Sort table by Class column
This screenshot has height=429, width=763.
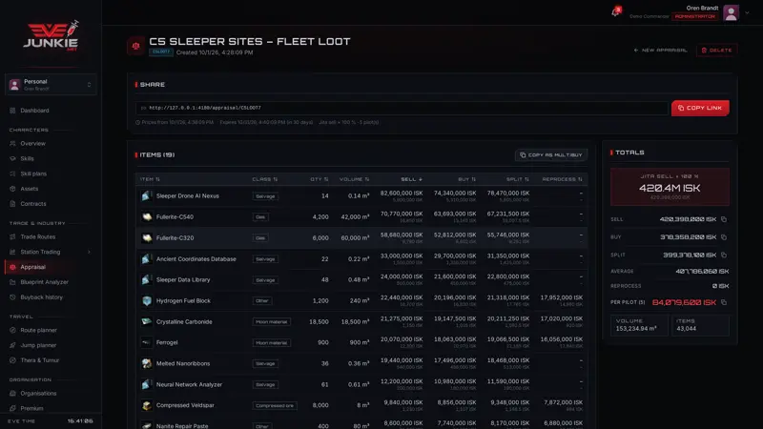click(x=265, y=179)
